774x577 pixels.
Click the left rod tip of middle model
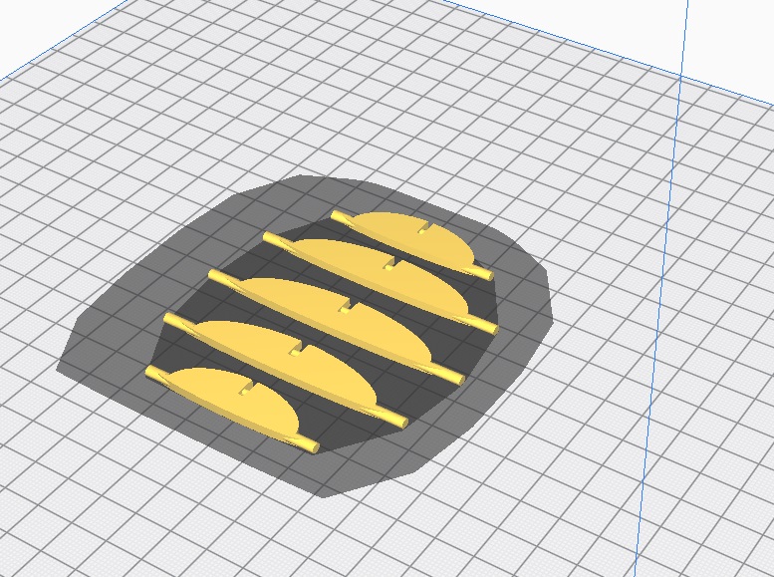(214, 271)
